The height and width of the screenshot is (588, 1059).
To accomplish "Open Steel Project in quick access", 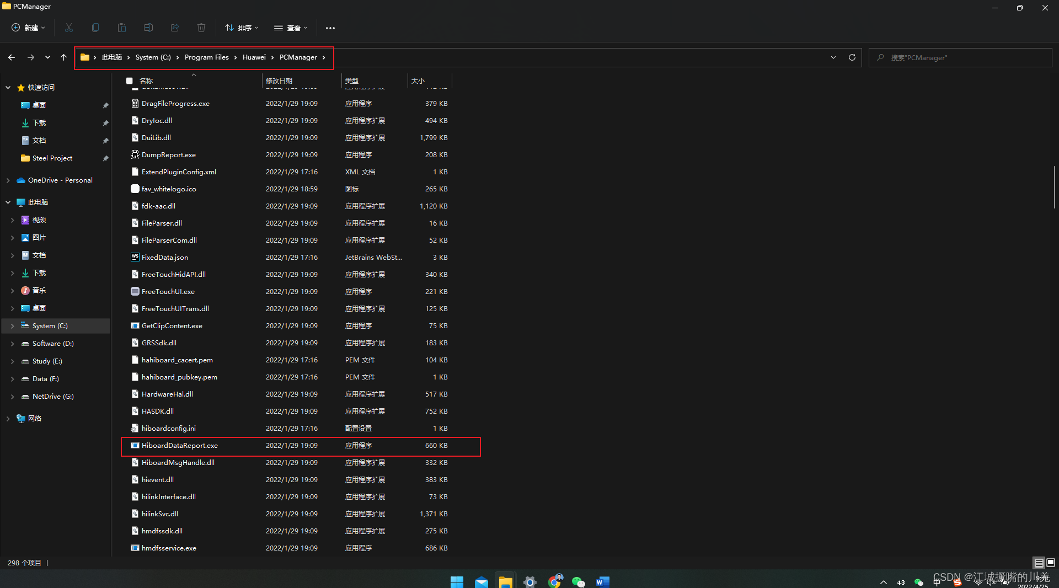I will pos(52,158).
